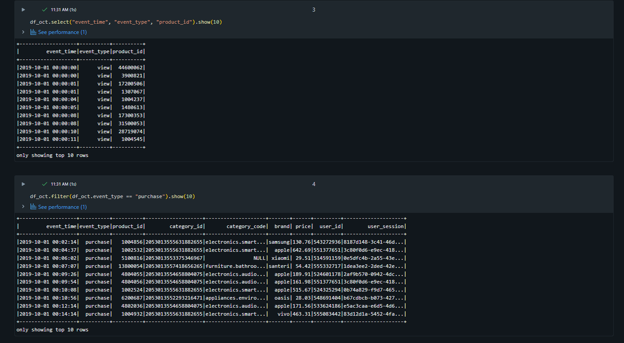
Task: Click the 11:31 AM (1s) timestamp in cell 3
Action: pyautogui.click(x=64, y=10)
